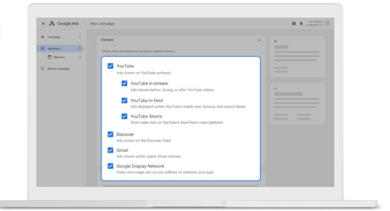Click 'Ads shown on the Discover Feed' text
Image resolution: width=390 pixels, height=211 pixels.
tap(143, 140)
